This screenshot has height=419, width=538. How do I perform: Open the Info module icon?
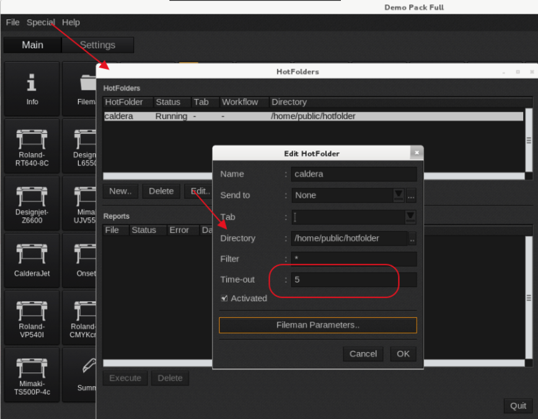[x=32, y=88]
